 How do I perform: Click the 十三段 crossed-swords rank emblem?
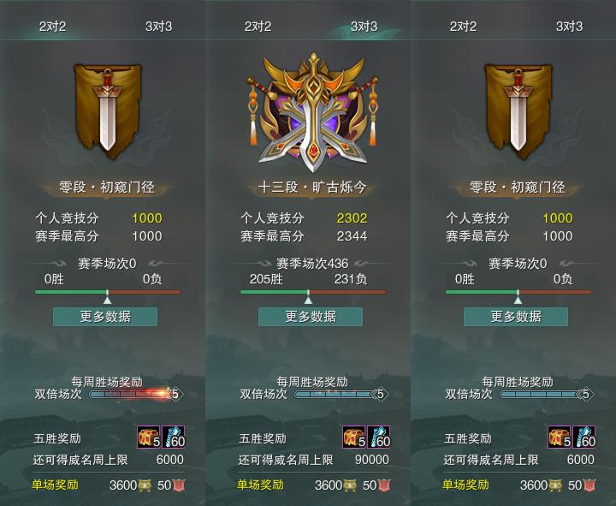pos(313,112)
